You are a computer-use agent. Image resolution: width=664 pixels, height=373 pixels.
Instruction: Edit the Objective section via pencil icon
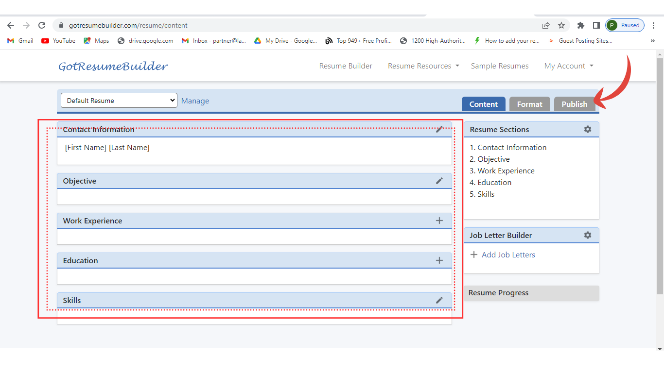439,181
